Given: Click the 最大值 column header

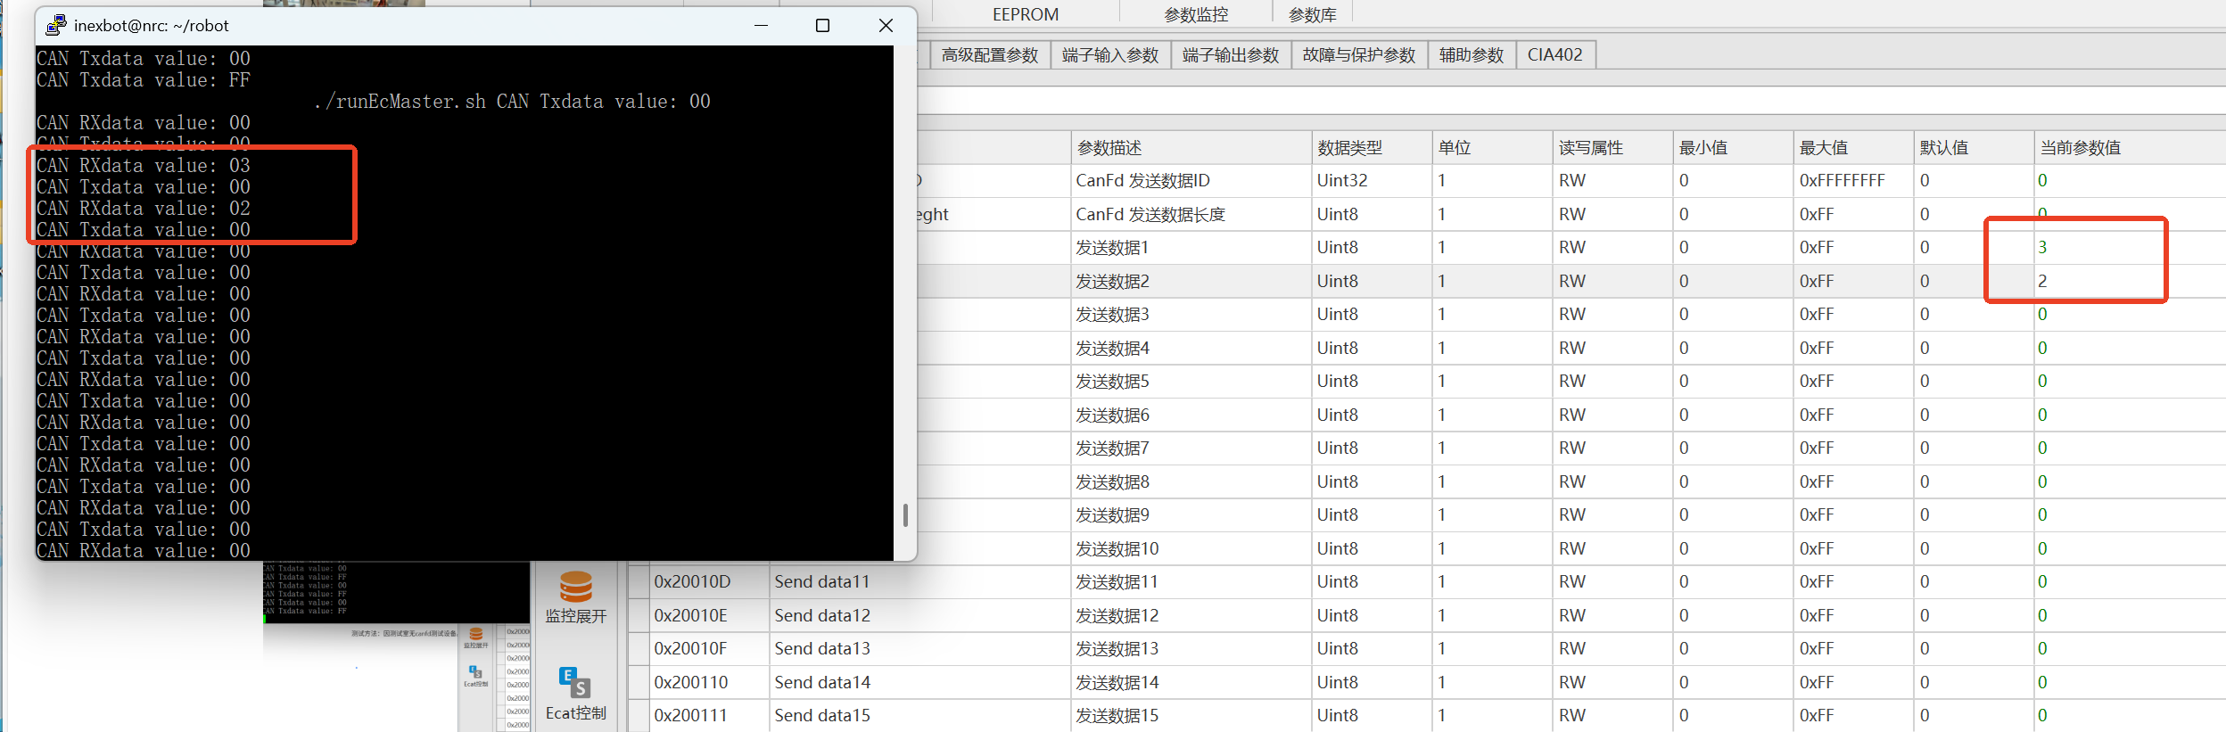Looking at the screenshot, I should 1853,148.
